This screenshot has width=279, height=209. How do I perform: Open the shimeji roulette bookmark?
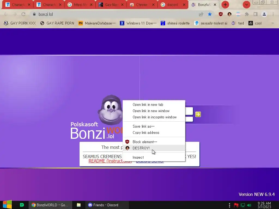175,23
